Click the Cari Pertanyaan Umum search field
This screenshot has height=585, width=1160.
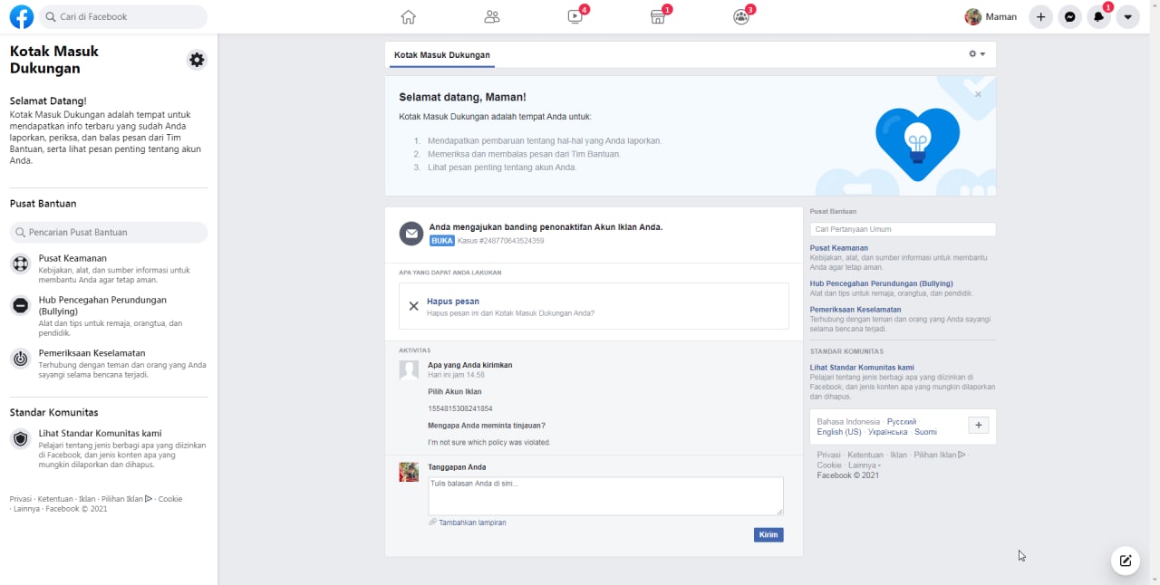point(903,230)
